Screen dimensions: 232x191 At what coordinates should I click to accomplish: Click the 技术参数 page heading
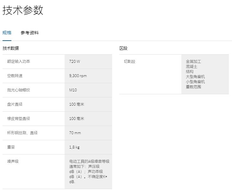23,10
